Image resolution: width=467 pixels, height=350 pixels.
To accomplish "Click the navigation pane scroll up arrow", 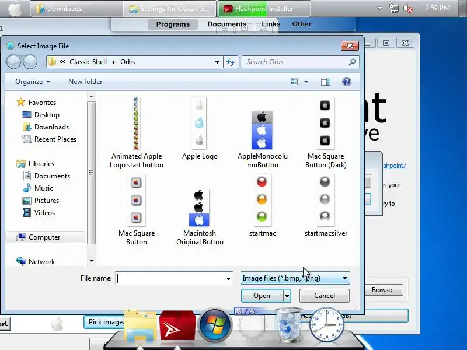I will pyautogui.click(x=92, y=96).
